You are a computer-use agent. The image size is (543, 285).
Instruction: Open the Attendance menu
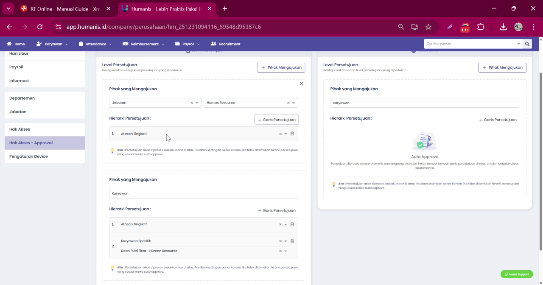95,44
